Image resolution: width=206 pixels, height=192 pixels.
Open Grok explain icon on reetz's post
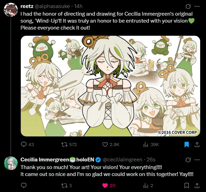(x=188, y=6)
